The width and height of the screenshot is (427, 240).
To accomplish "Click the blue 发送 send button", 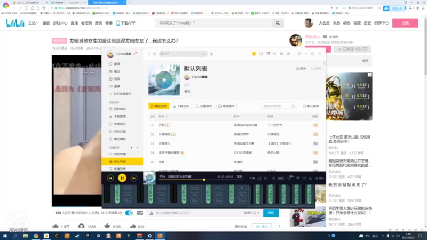I will click(271, 213).
